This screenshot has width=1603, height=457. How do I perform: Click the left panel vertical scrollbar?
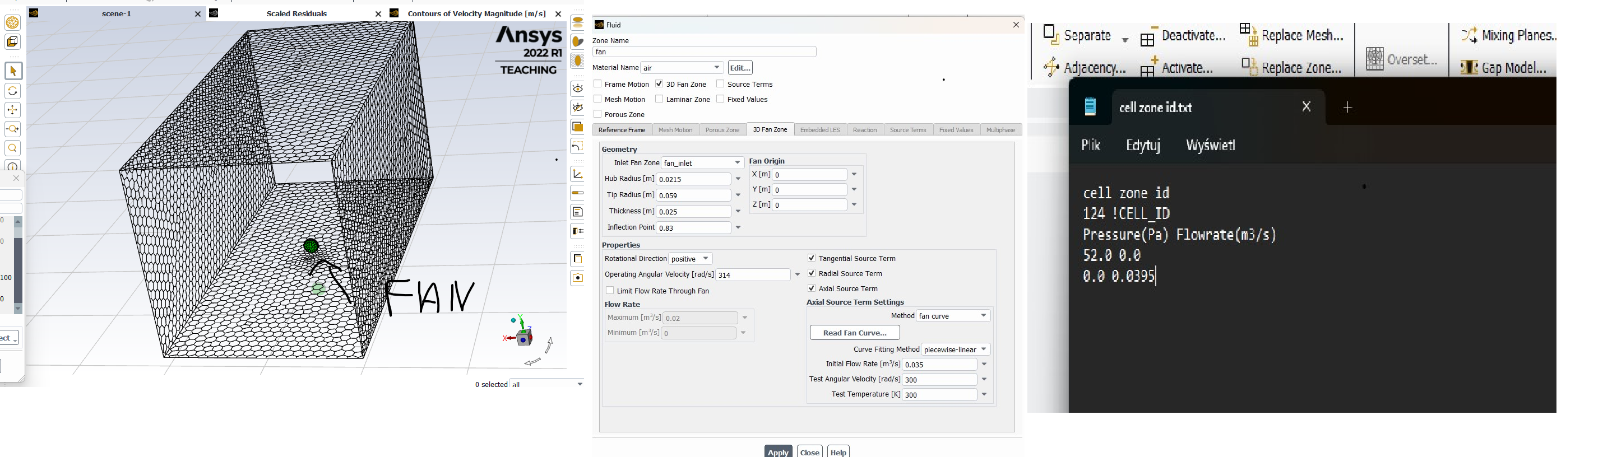pos(18,264)
